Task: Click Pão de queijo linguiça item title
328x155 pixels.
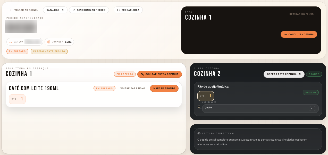Action: pos(213,87)
